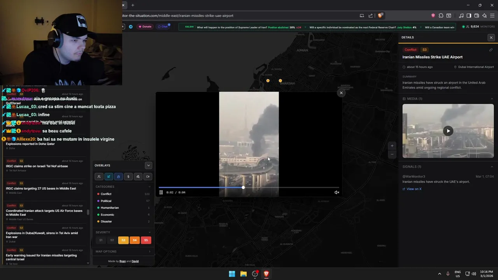Collapse the Categories section

pyautogui.click(x=149, y=187)
